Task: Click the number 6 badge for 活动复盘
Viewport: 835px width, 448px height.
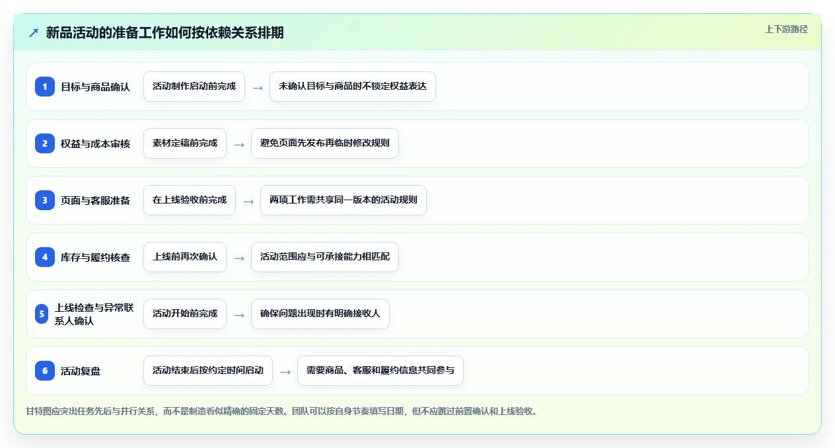Action: (45, 371)
